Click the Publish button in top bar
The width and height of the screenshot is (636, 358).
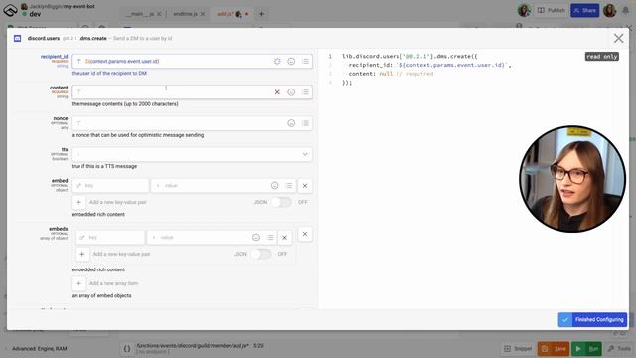(552, 11)
